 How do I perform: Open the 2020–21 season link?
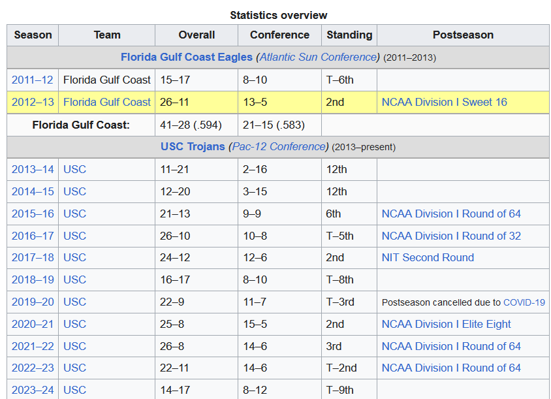coord(33,324)
